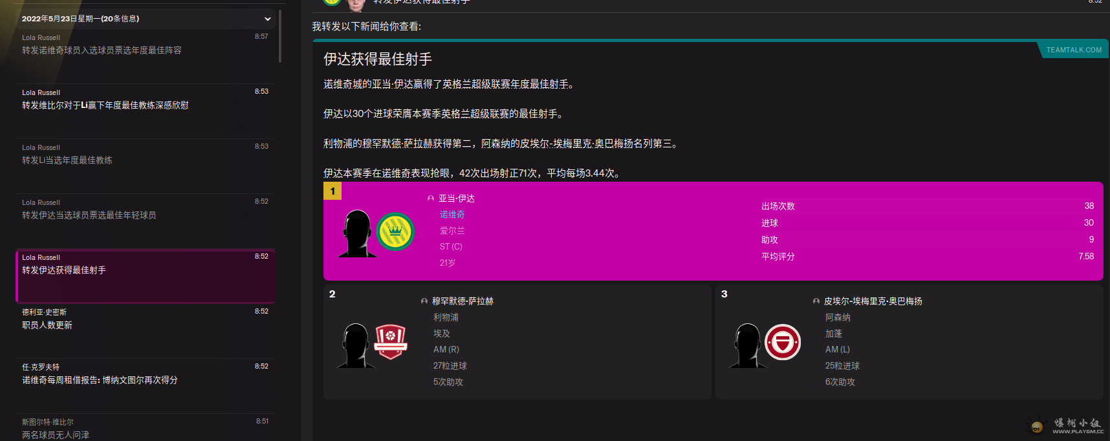The height and width of the screenshot is (441, 1110).
Task: Open the 诺维奇每周租借报告 message
Action: tap(100, 380)
